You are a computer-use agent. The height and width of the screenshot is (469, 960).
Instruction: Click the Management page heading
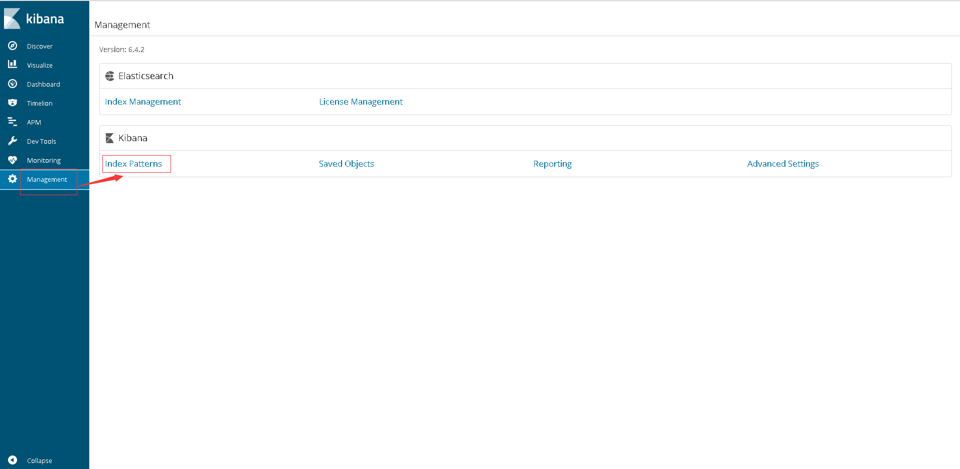122,25
